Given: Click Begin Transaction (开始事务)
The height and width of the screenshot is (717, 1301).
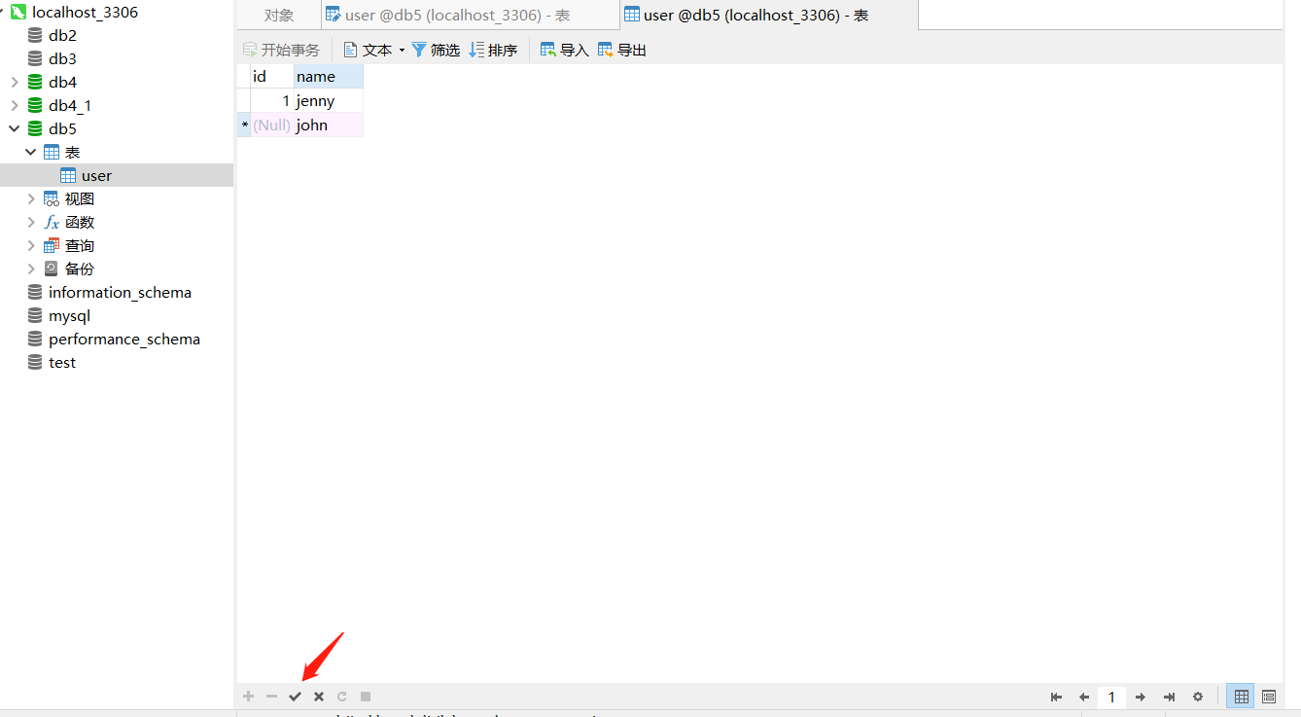Looking at the screenshot, I should pyautogui.click(x=281, y=50).
